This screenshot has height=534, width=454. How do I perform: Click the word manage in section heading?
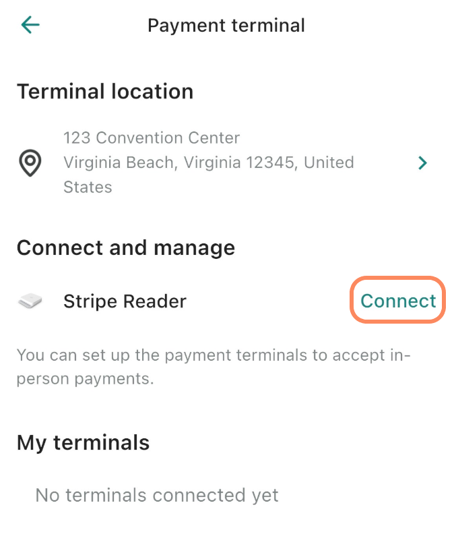pos(195,247)
